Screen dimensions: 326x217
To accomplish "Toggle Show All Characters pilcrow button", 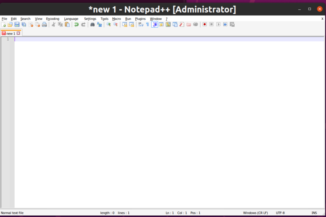I will [x=148, y=24].
